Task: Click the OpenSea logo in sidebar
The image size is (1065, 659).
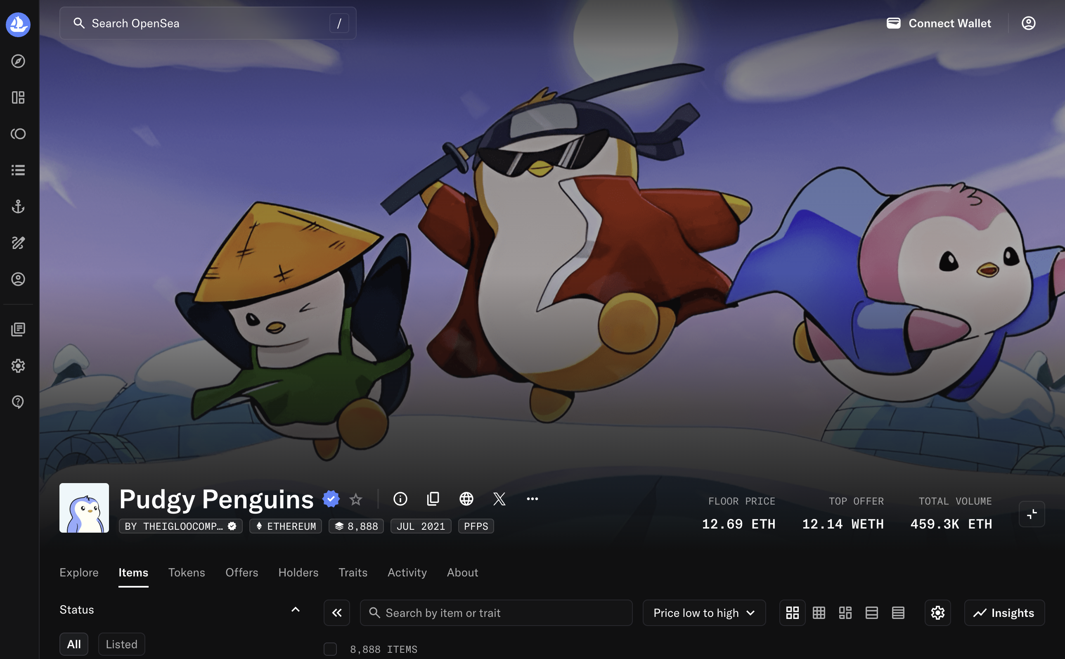Action: tap(18, 24)
